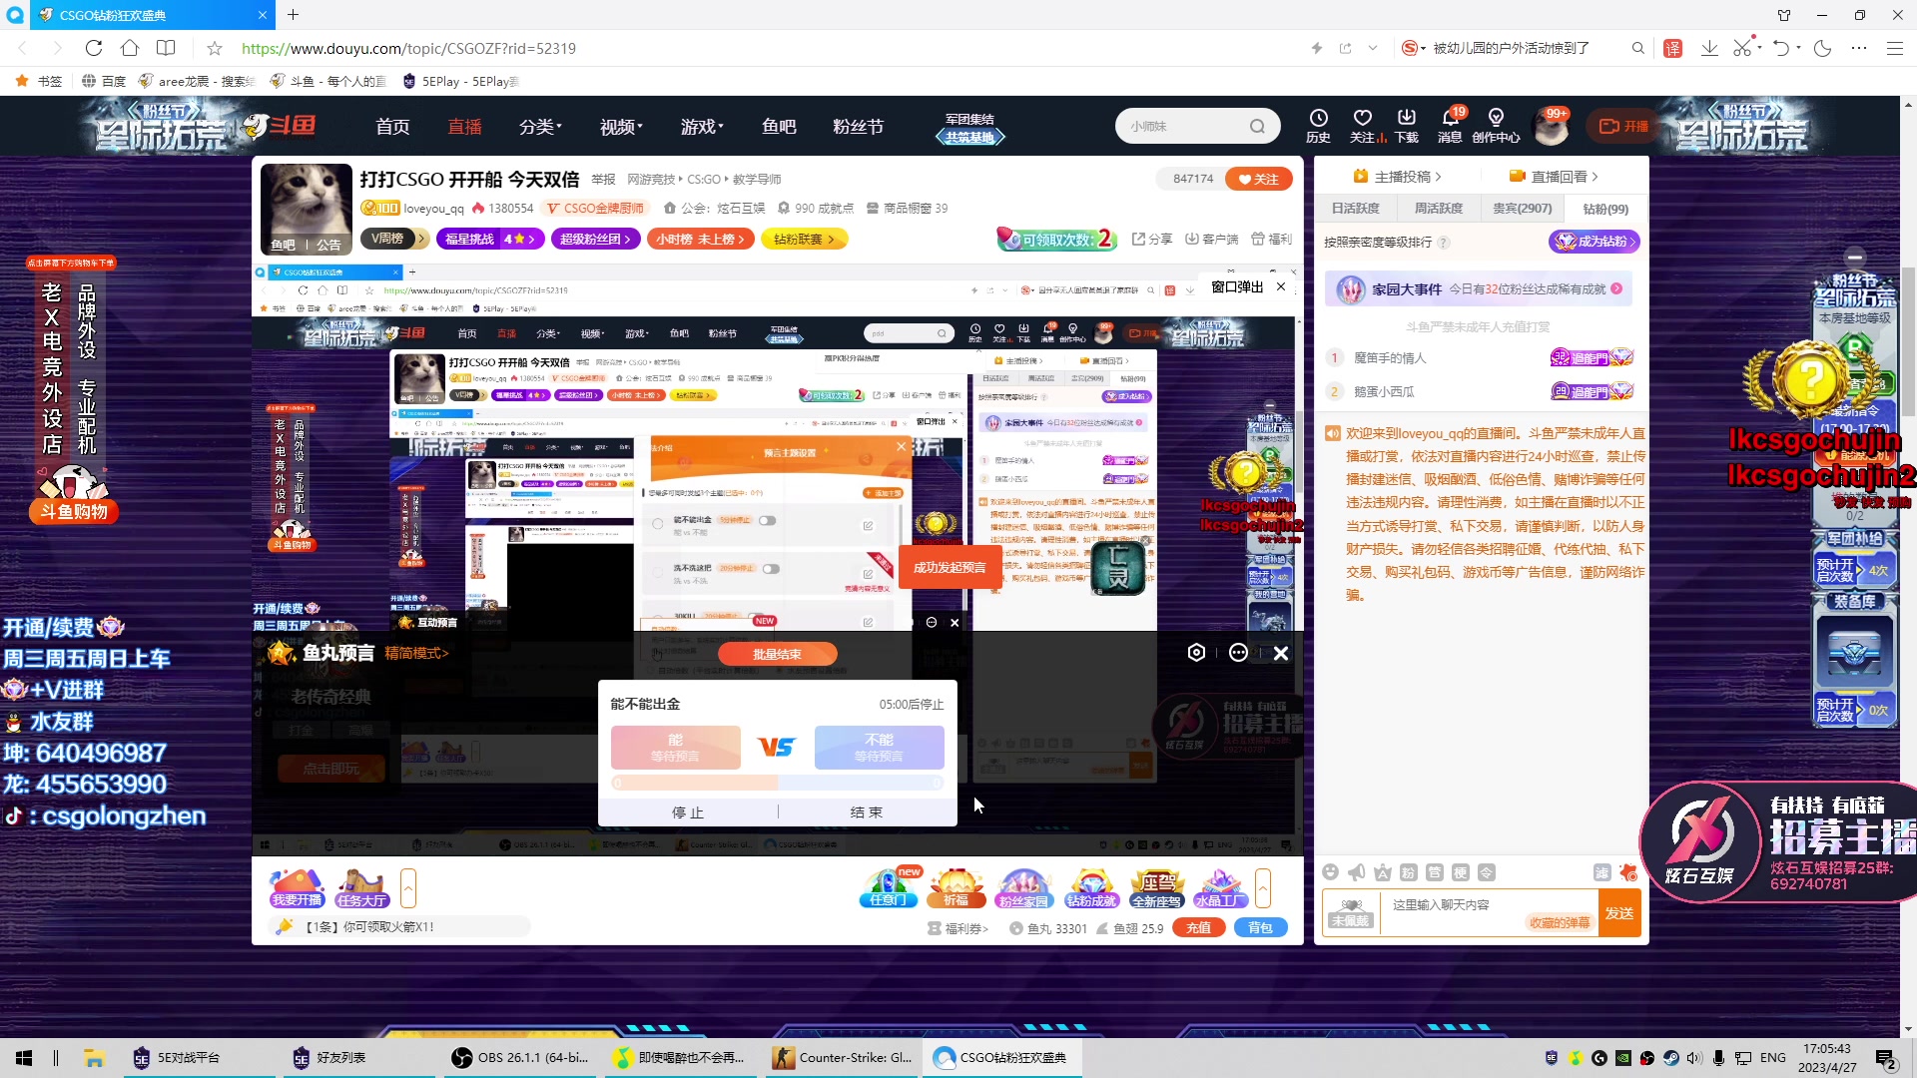Go to browser home page icon
This screenshot has width=1917, height=1078.
130,48
